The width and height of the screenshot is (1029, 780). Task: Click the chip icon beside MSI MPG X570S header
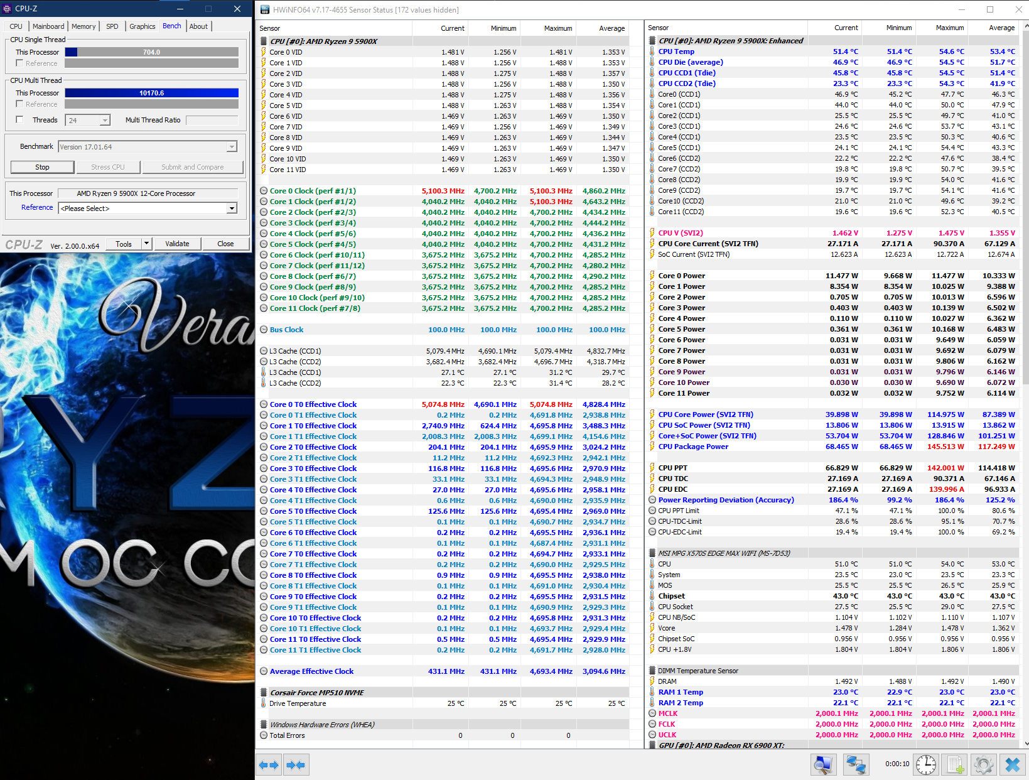652,553
